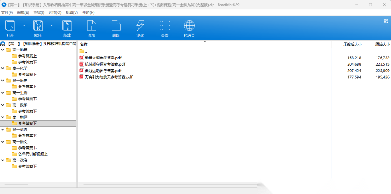Collapse the 高一地理 tree folder
Viewport: 391px width, 194px height.
3,50
